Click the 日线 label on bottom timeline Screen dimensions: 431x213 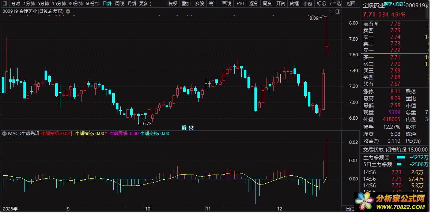click(350, 209)
